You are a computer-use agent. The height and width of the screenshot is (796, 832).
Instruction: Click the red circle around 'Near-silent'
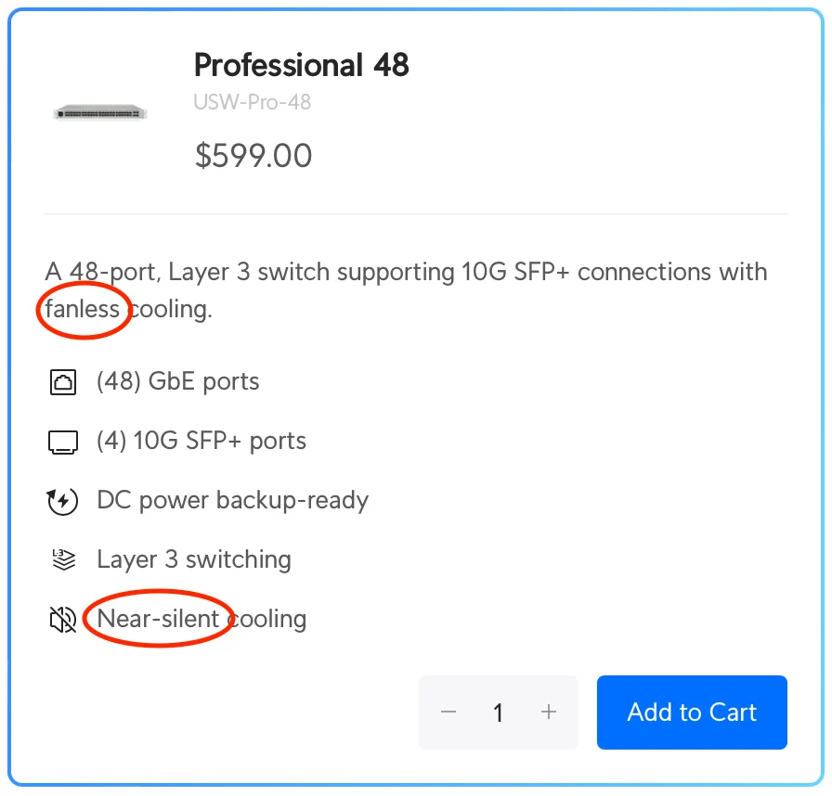click(158, 618)
